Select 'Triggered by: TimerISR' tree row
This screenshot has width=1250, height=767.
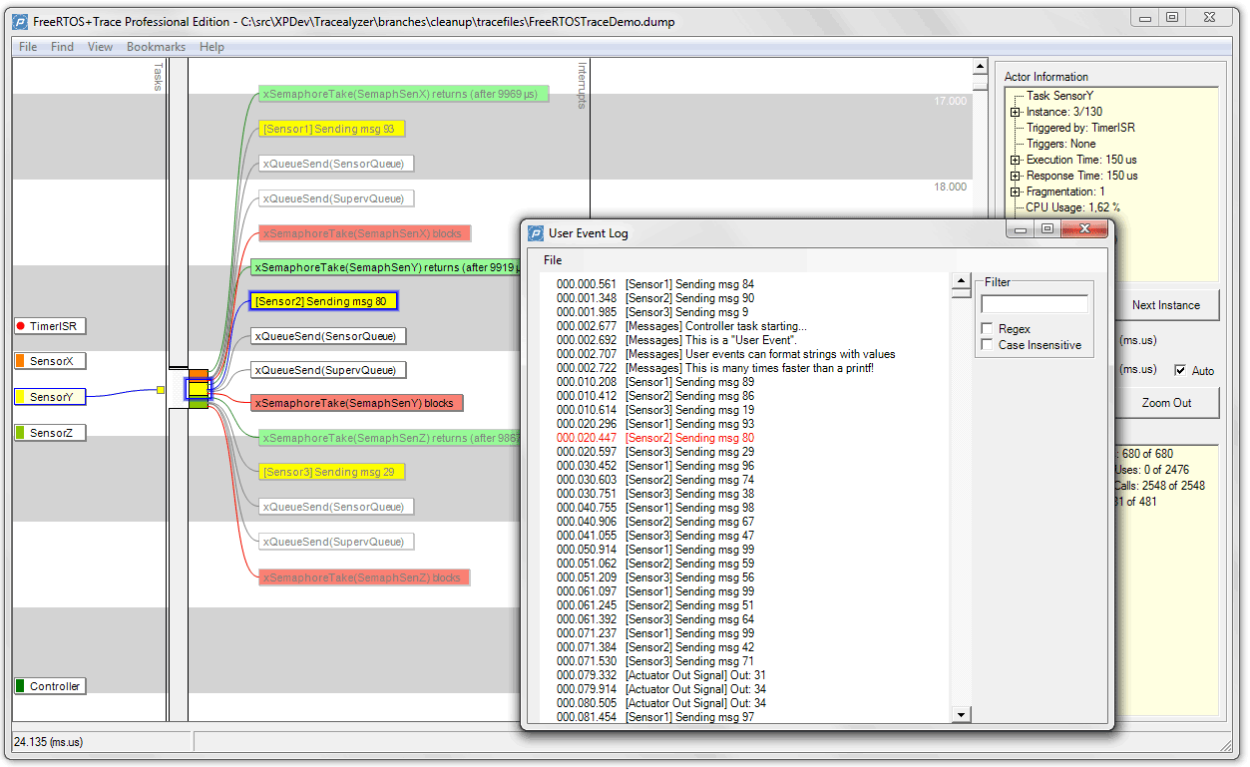tap(1080, 128)
